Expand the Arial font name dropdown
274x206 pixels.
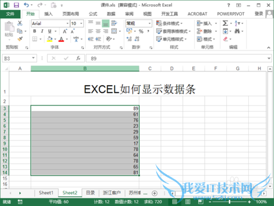click(x=67, y=24)
